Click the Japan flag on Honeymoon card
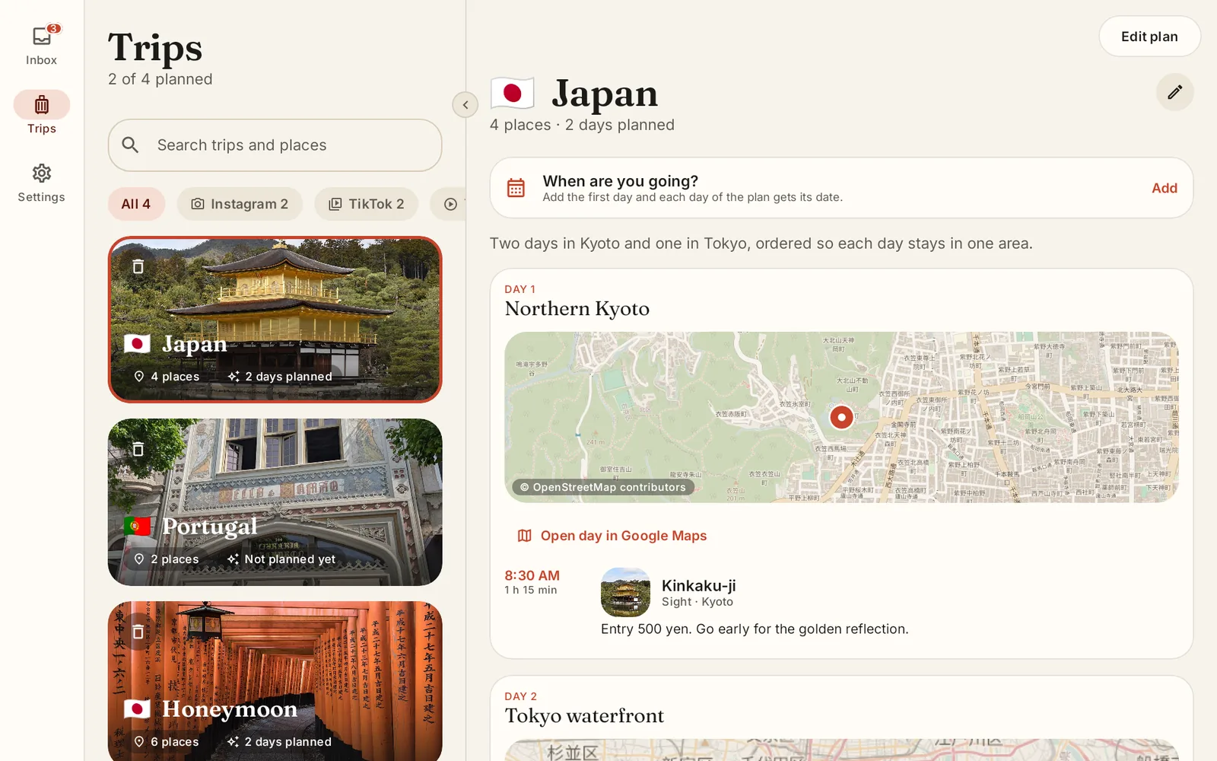The height and width of the screenshot is (761, 1217). pos(137,709)
